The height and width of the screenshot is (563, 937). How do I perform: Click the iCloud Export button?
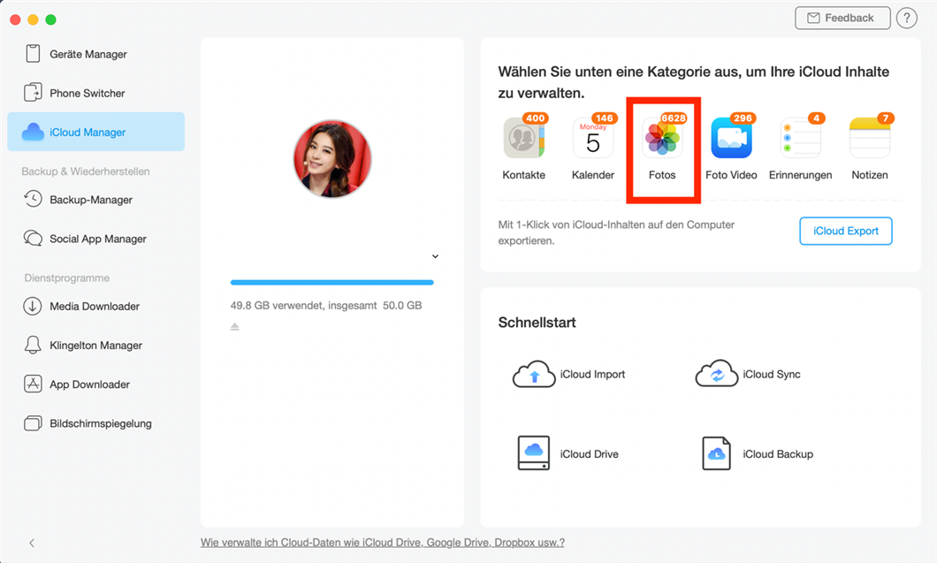[x=846, y=231]
